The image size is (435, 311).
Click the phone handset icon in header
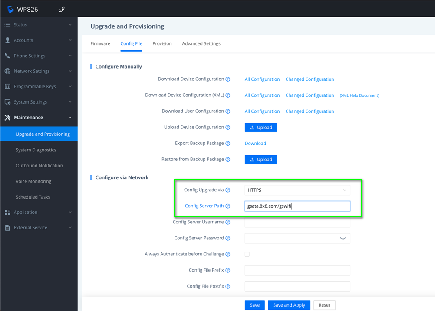[61, 9]
